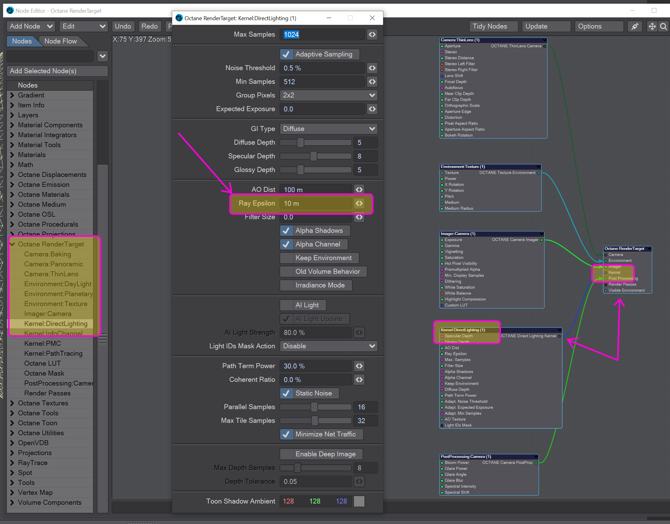
Task: Open the Group Pixels dropdown
Action: [328, 95]
